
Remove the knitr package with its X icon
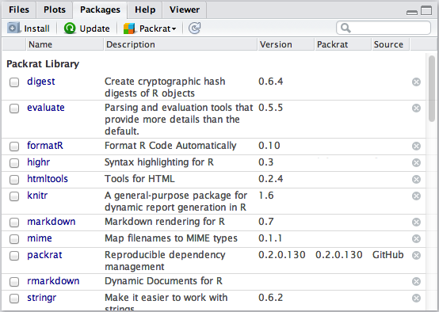point(416,196)
